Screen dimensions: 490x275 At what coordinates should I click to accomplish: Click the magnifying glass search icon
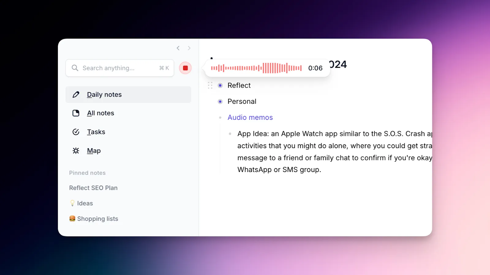pos(75,68)
